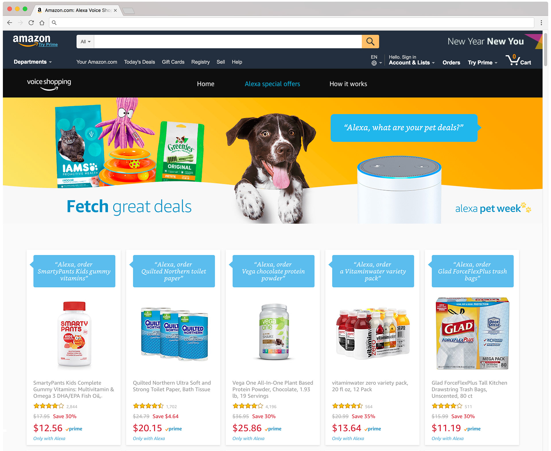Image resolution: width=551 pixels, height=451 pixels.
Task: Reload the page with refresh icon
Action: pyautogui.click(x=31, y=23)
